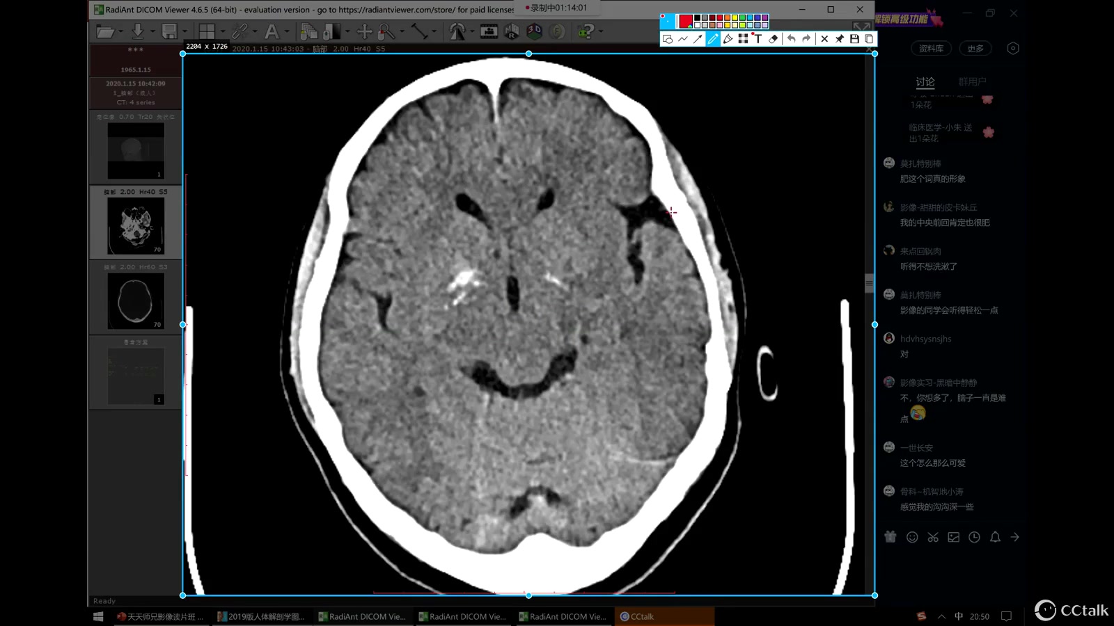Pin the screenshot with the pushpin icon
The width and height of the screenshot is (1114, 626).
coord(840,39)
